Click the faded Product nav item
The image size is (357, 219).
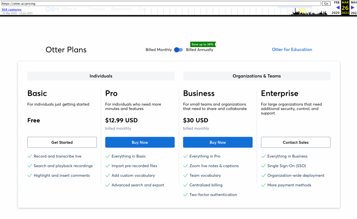pos(97,9)
